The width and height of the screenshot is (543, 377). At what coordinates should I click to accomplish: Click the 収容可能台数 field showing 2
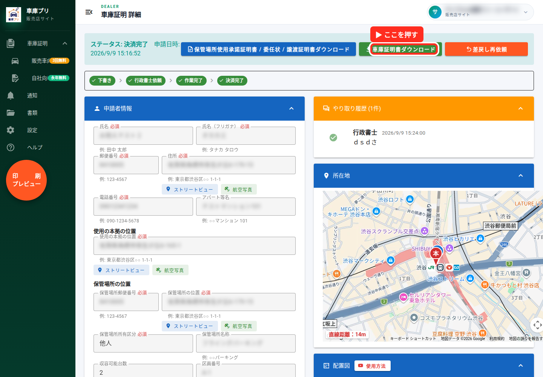tap(143, 371)
